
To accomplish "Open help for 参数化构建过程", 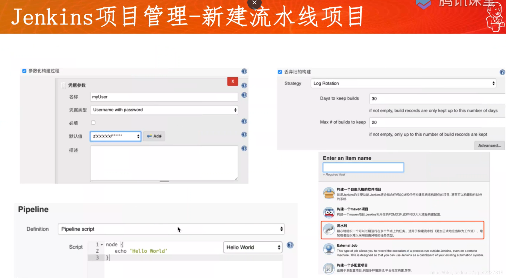I will [x=244, y=71].
